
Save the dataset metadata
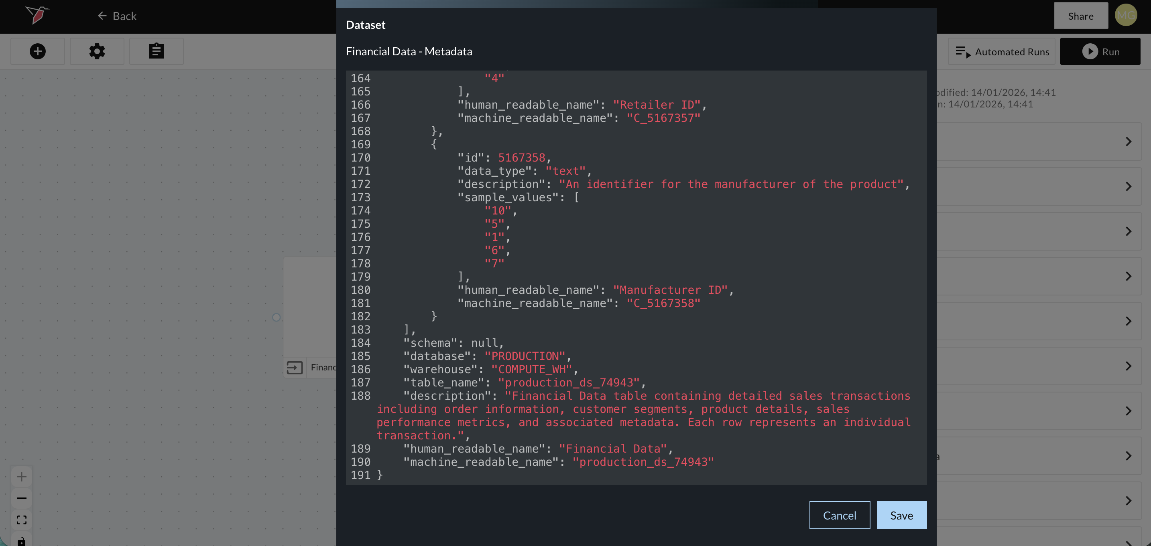[901, 515]
